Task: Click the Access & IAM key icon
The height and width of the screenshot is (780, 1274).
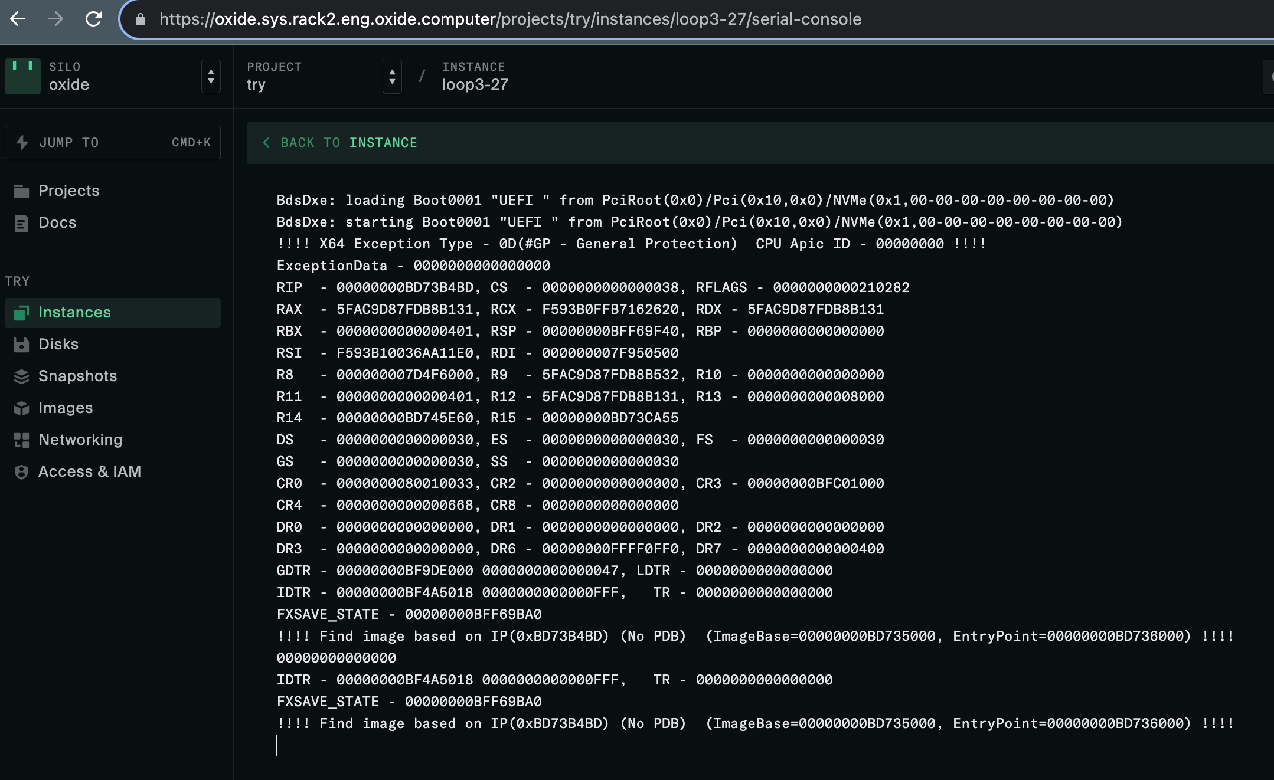Action: 21,471
